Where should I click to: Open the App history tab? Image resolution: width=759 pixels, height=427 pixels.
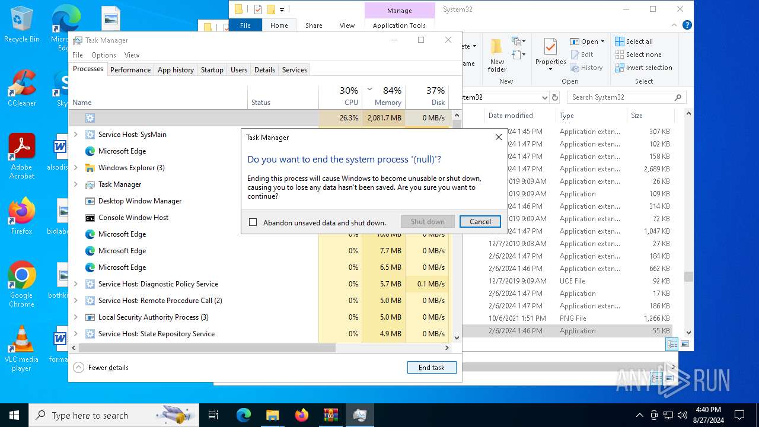point(176,69)
